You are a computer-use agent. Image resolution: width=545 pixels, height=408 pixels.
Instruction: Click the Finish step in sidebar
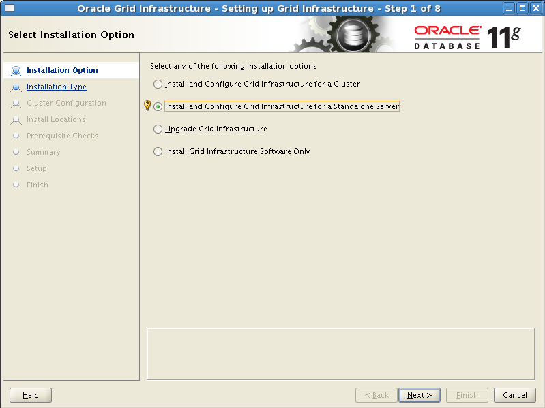point(38,185)
